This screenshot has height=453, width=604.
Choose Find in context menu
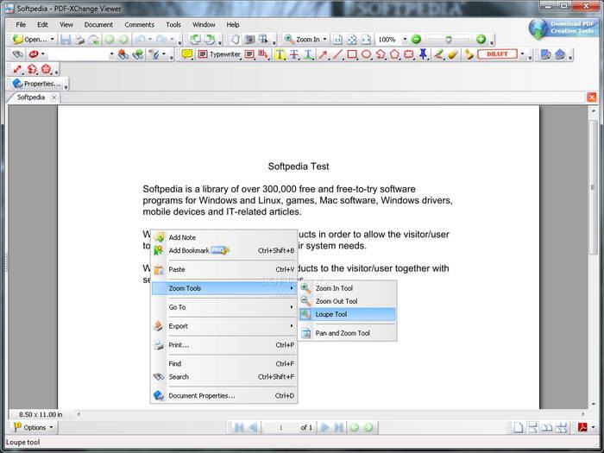(x=224, y=363)
